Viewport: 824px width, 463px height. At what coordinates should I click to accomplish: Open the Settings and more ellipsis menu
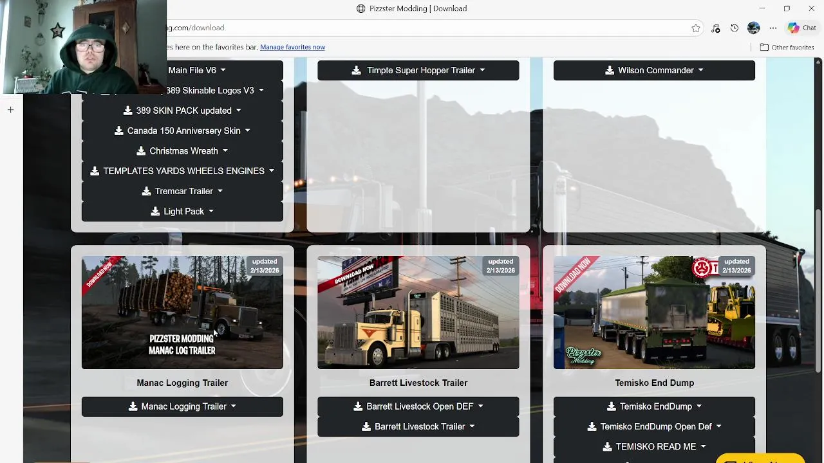tap(773, 28)
